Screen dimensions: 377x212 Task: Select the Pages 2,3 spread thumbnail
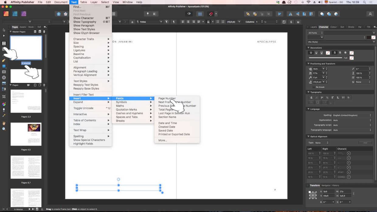pos(26,101)
